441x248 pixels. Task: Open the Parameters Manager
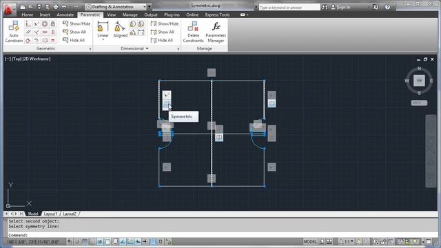coord(216,32)
